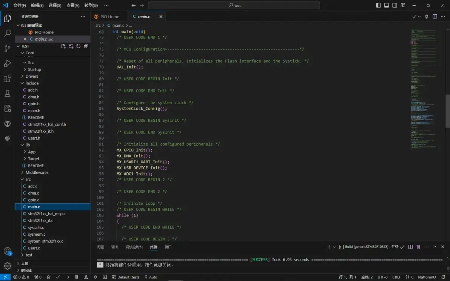This screenshot has height=281, width=450.
Task: Click PlatformIO Home icon in status bar
Action: point(49,277)
